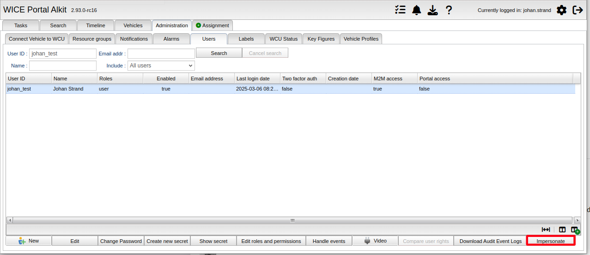Screen dimensions: 590x255
Task: Click the horizontal scrollbar right arrow
Action: tap(577, 220)
